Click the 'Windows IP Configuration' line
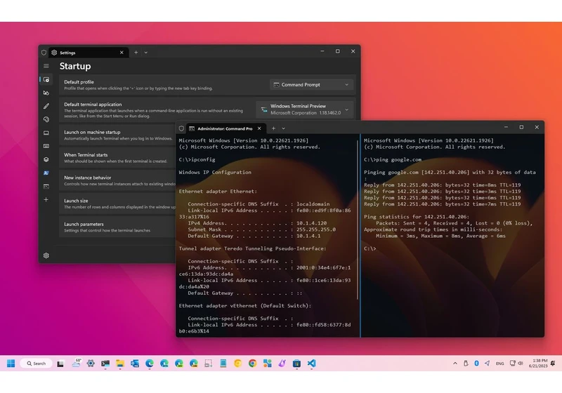 215,172
